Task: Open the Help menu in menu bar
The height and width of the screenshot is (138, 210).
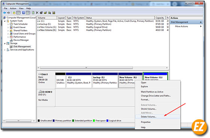Action: 28,9
